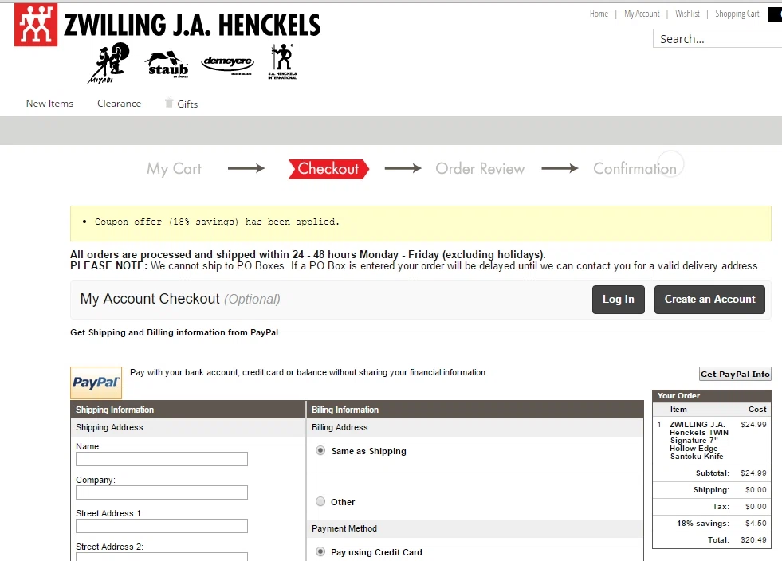Go to Order Review step
782x561 pixels.
click(x=480, y=169)
